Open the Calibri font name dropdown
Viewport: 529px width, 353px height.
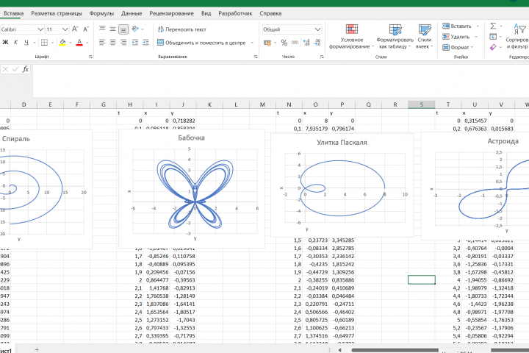point(40,29)
